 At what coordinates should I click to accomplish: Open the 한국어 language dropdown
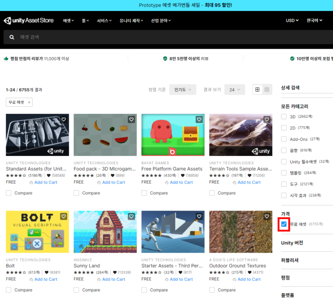(x=314, y=20)
